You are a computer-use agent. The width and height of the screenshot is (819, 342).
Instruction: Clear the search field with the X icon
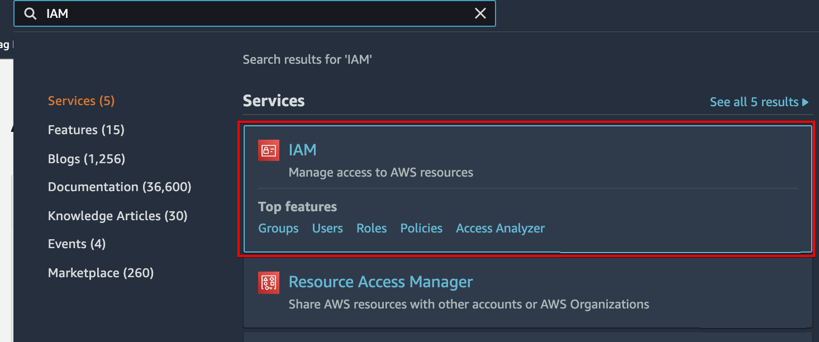tap(480, 13)
